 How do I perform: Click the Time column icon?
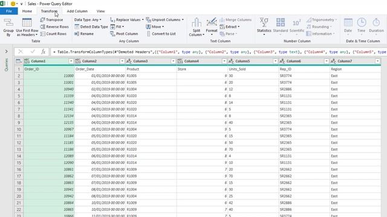[362, 22]
